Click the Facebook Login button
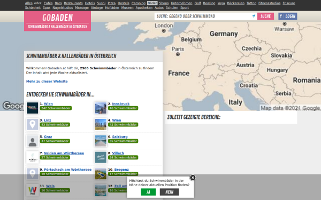Image resolution: width=321 pixels, height=200 pixels. (x=288, y=16)
